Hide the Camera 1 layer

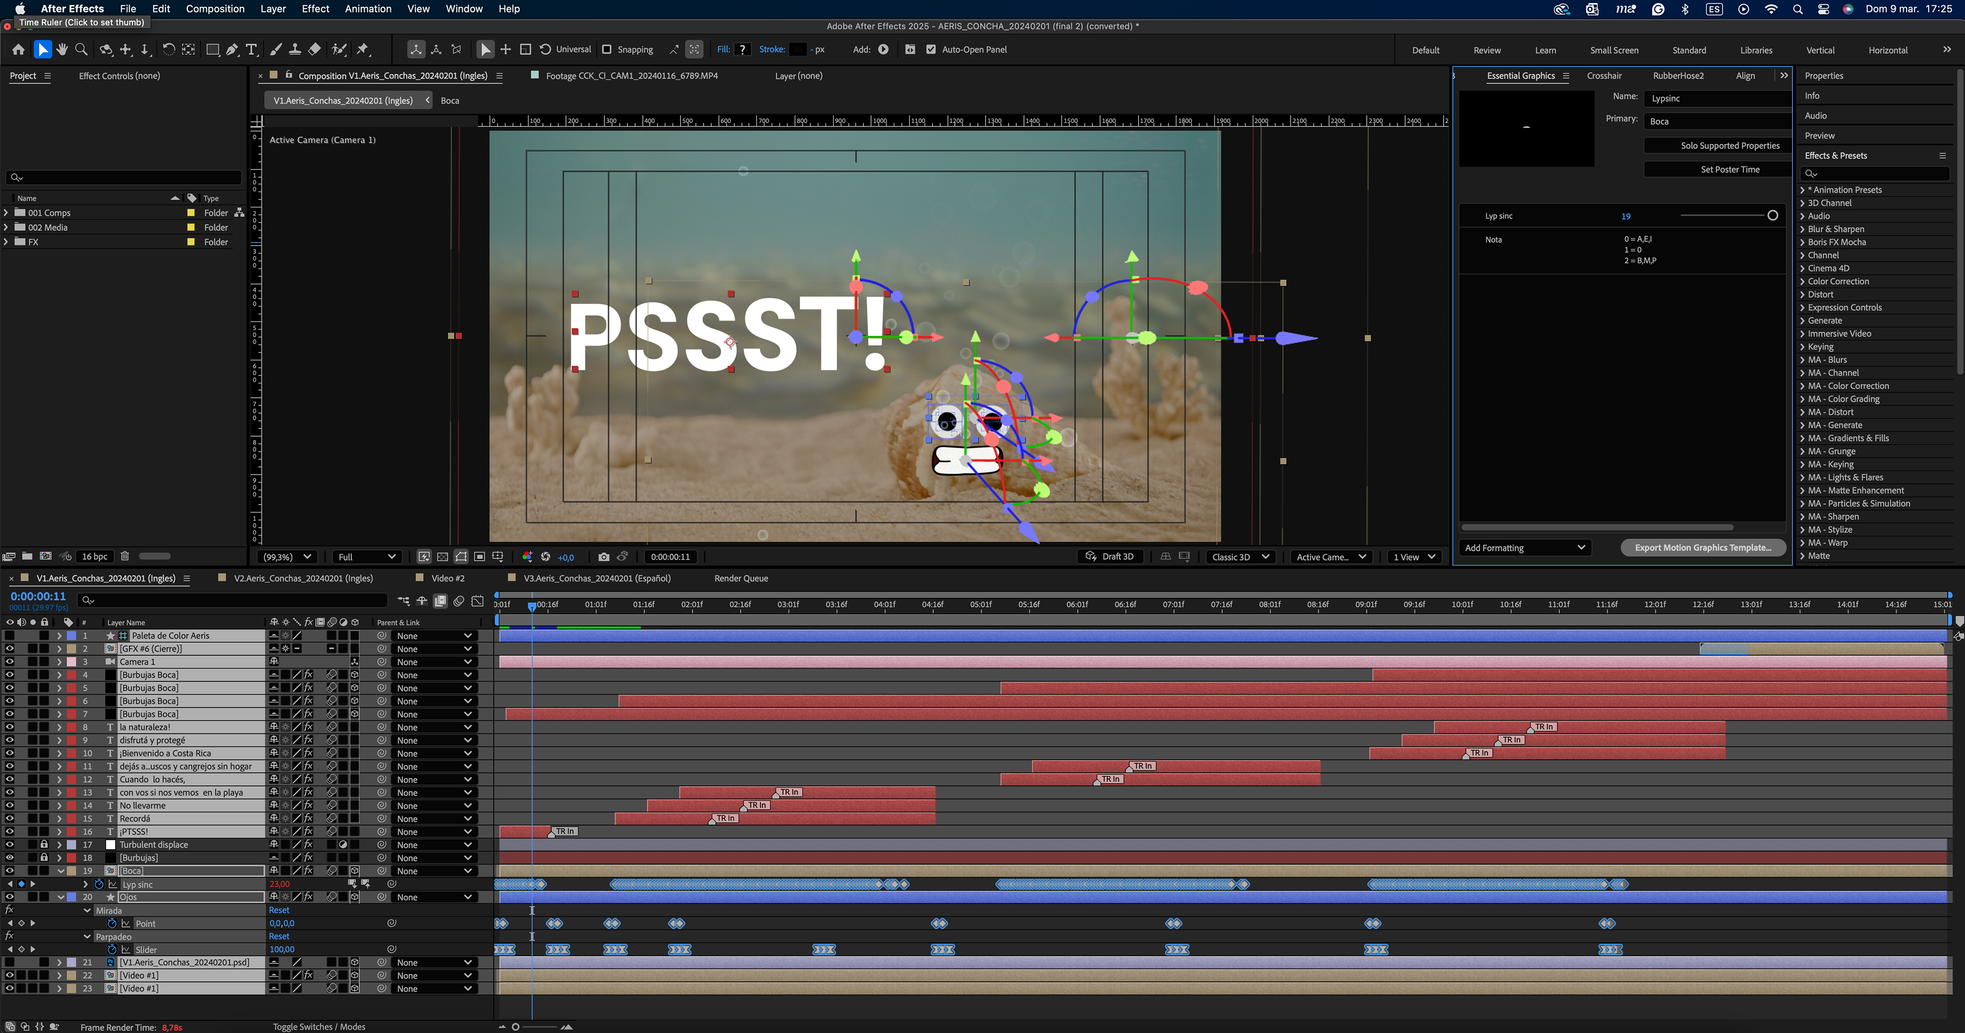point(9,661)
